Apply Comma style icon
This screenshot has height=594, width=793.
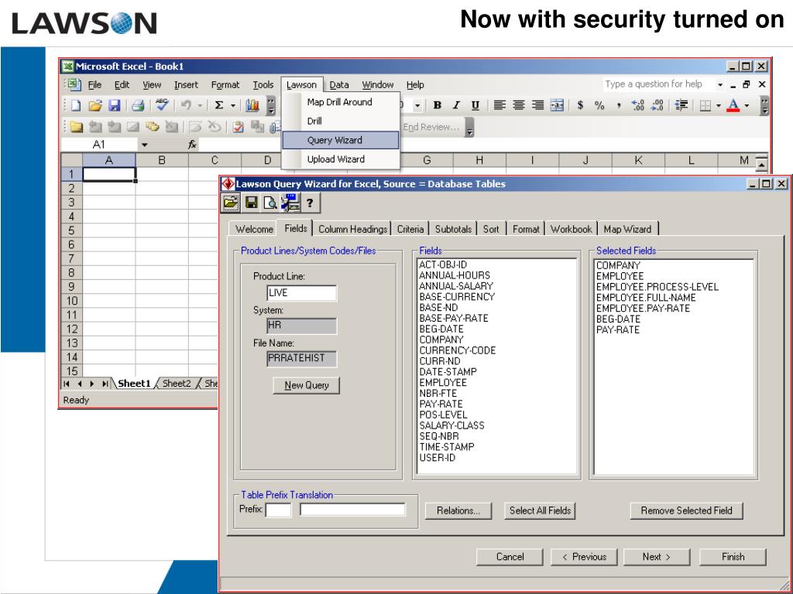point(619,105)
